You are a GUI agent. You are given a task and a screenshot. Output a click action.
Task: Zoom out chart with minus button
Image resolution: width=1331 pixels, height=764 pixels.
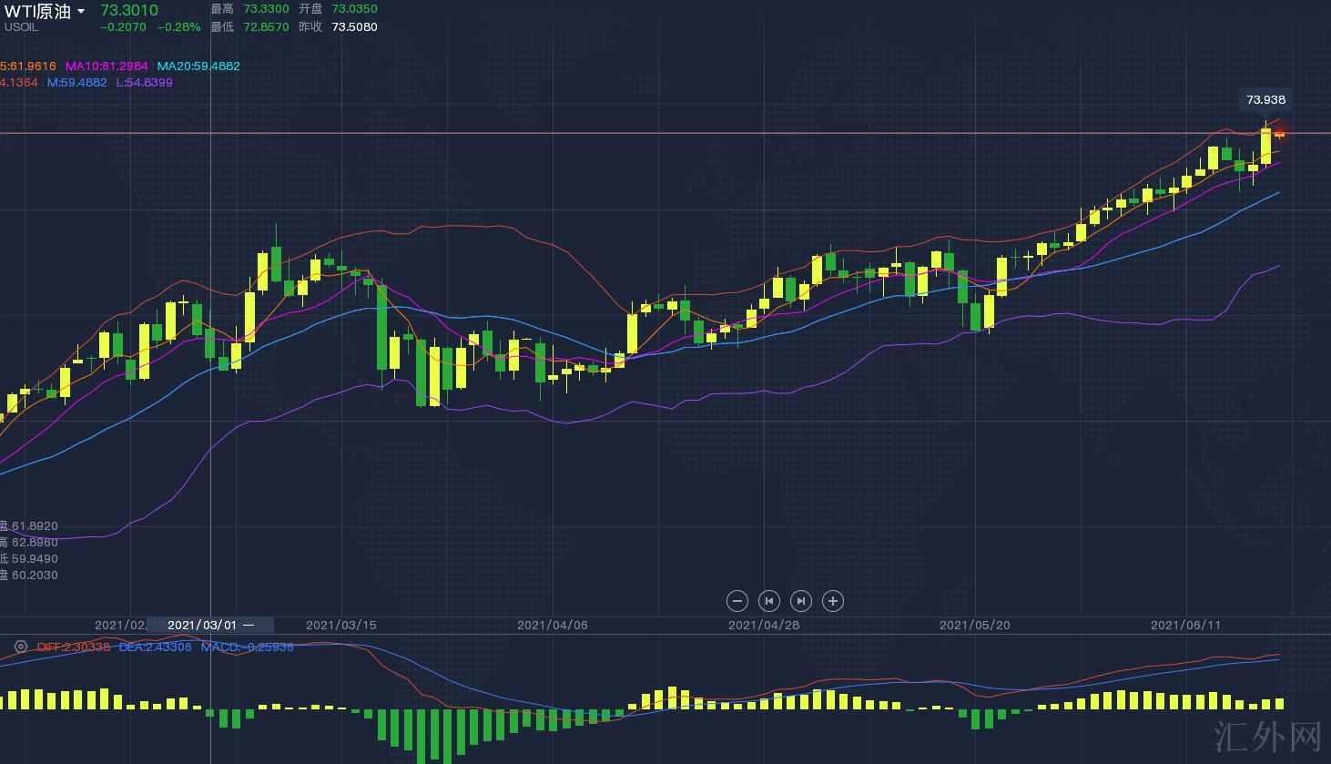click(737, 601)
